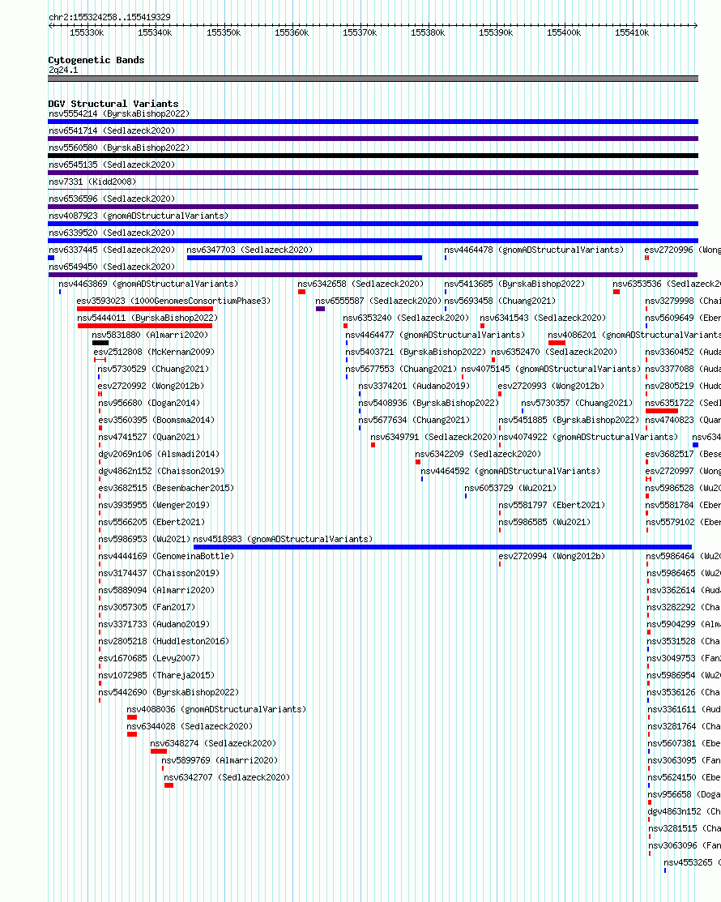721x902 pixels.
Task: Select the red bar under esv3593023
Action: [145, 309]
